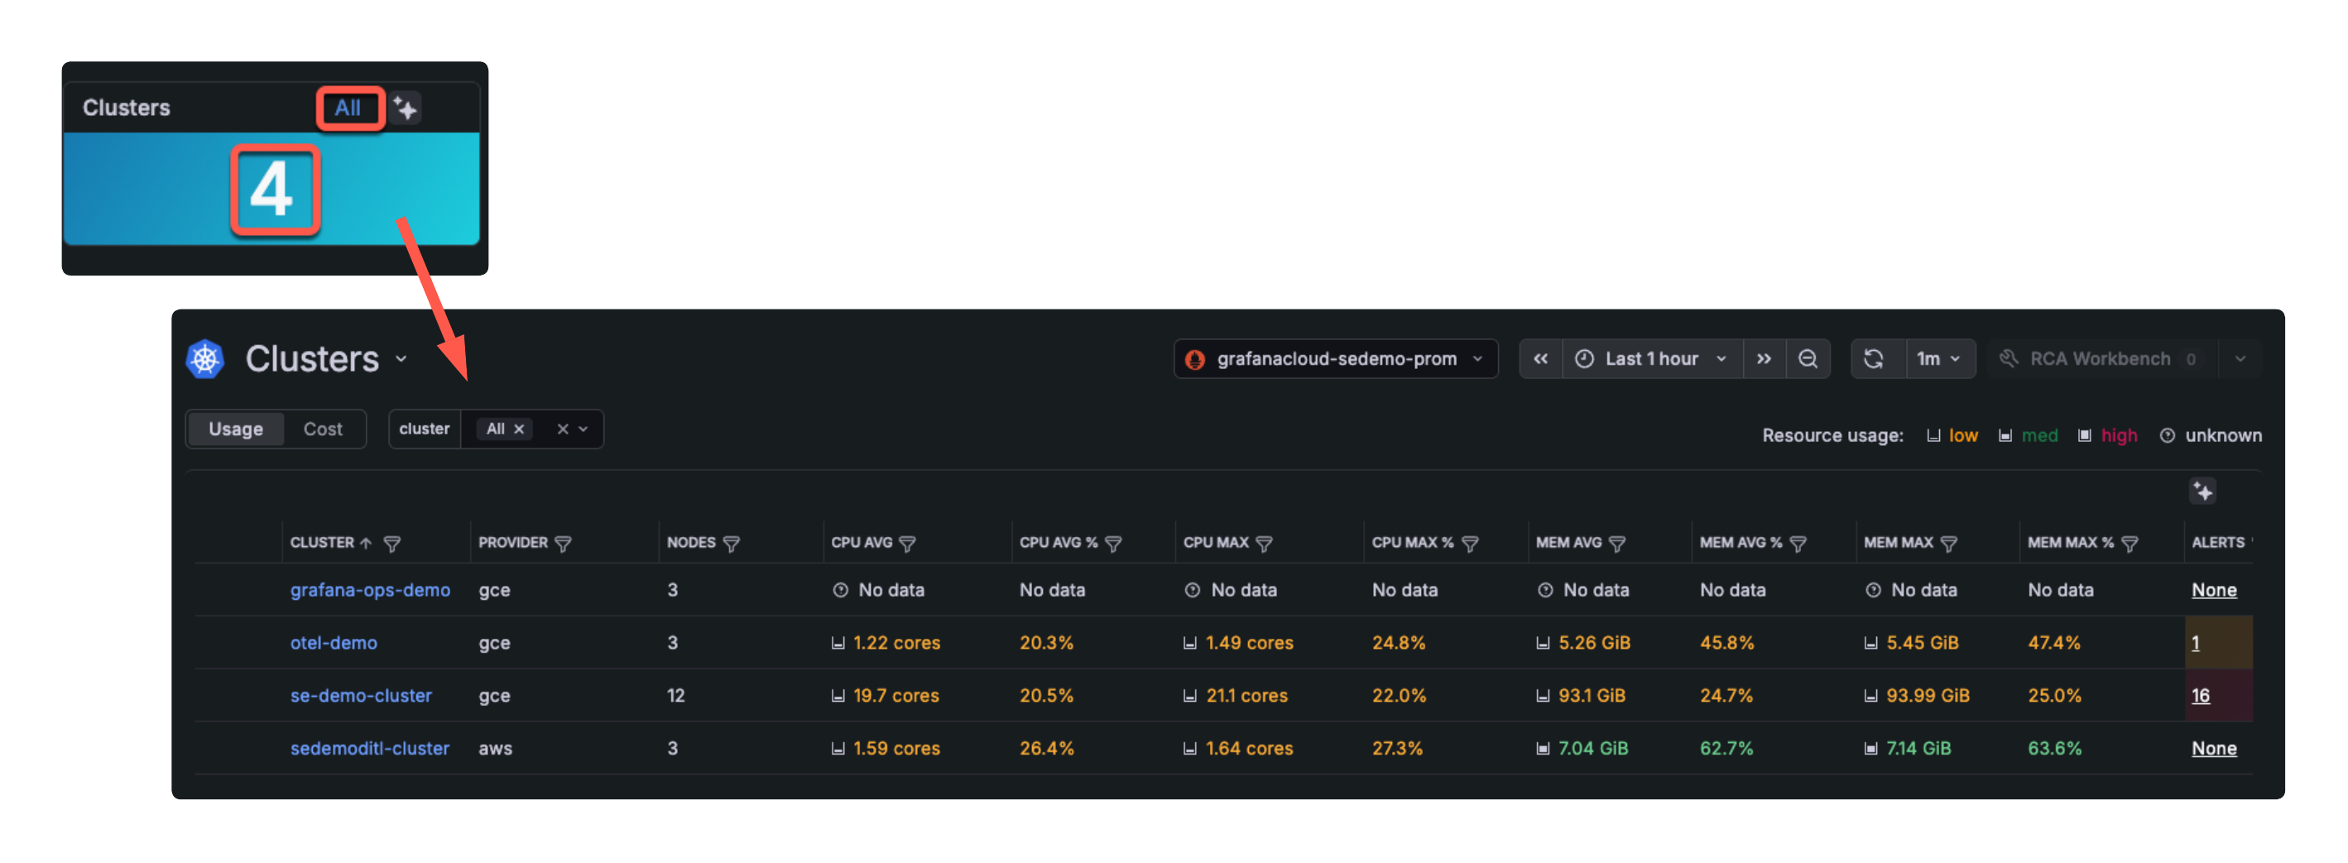Screen dimensions: 2348x863
Task: Filter the PROVIDER column
Action: 564,543
